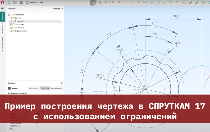Open the hamburger menu
This screenshot has height=132, width=210.
point(2,8)
